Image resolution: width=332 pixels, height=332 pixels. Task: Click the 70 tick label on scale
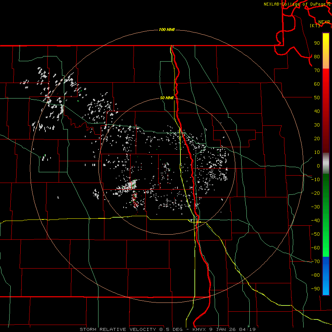[317, 70]
